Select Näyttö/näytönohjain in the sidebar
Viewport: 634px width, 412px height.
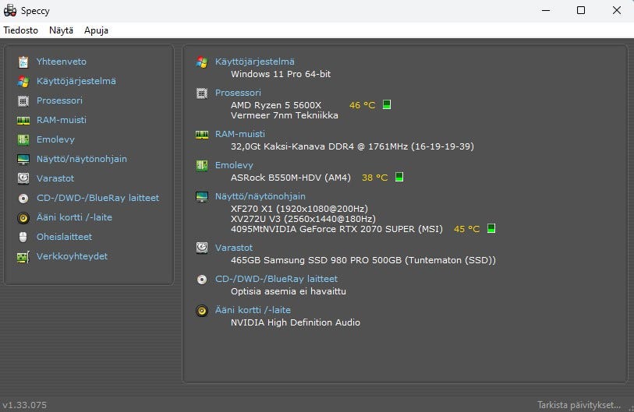click(82, 159)
